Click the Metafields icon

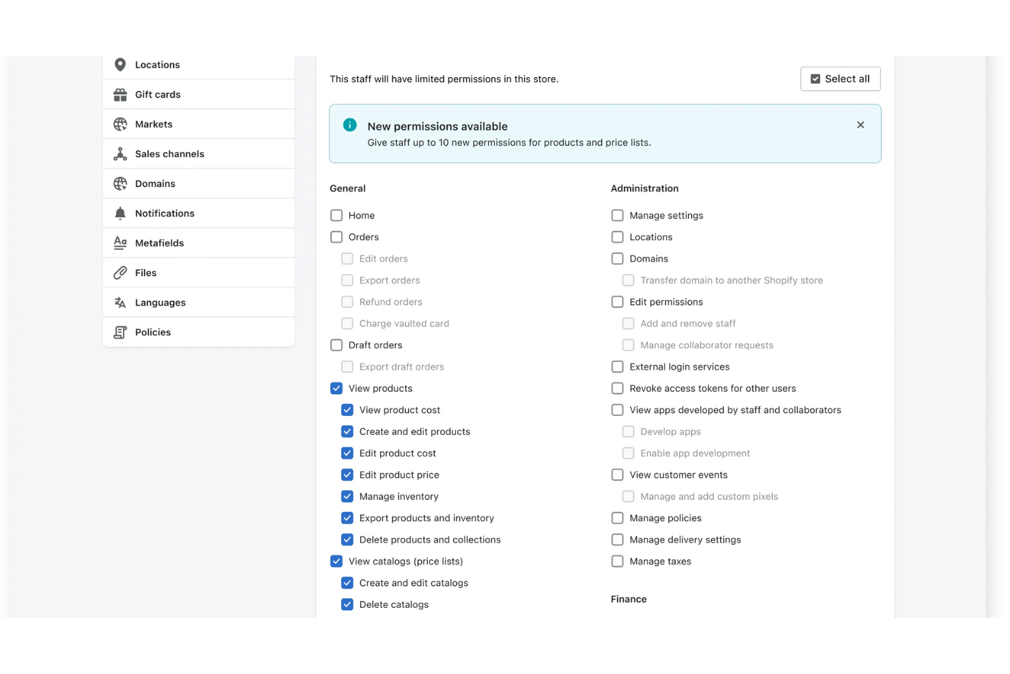click(x=120, y=243)
